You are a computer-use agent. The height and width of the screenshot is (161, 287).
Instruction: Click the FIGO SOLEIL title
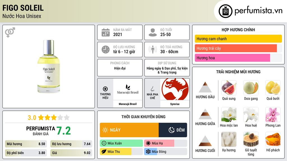[x=23, y=8]
